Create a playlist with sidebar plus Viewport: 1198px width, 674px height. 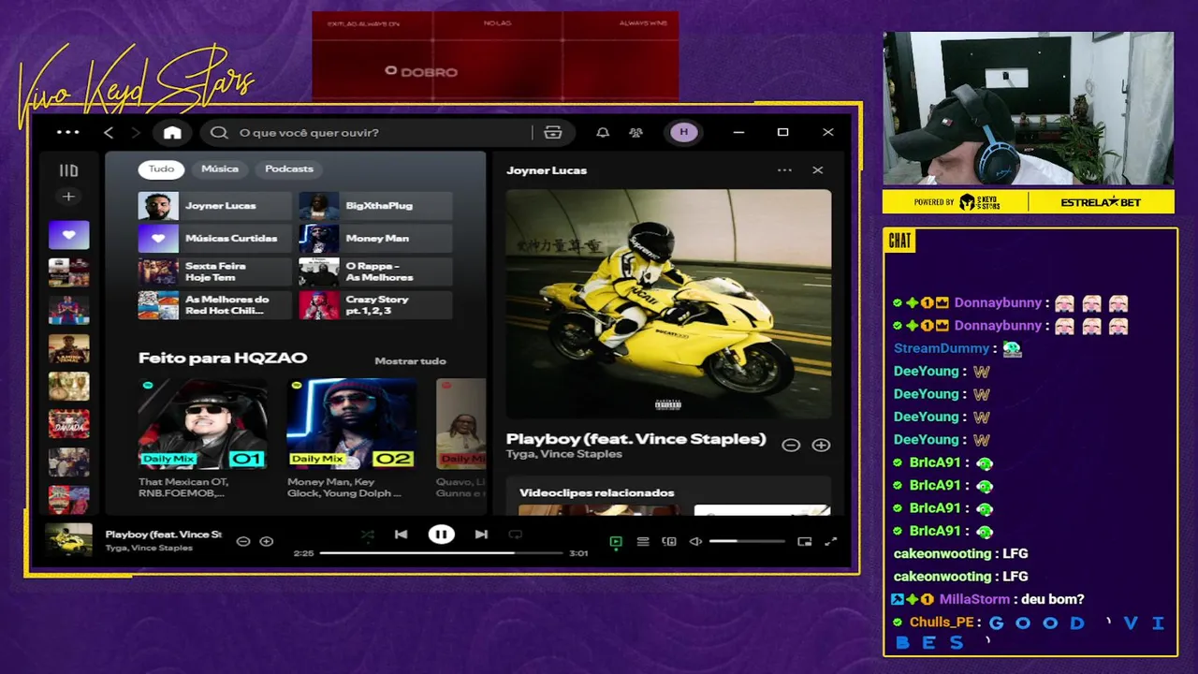pyautogui.click(x=68, y=197)
